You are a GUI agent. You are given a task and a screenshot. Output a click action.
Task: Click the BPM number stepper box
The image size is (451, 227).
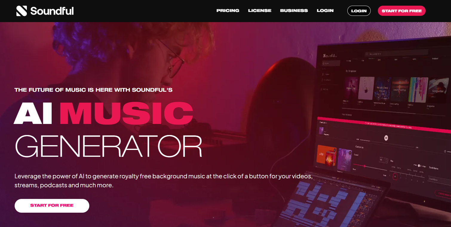383,160
